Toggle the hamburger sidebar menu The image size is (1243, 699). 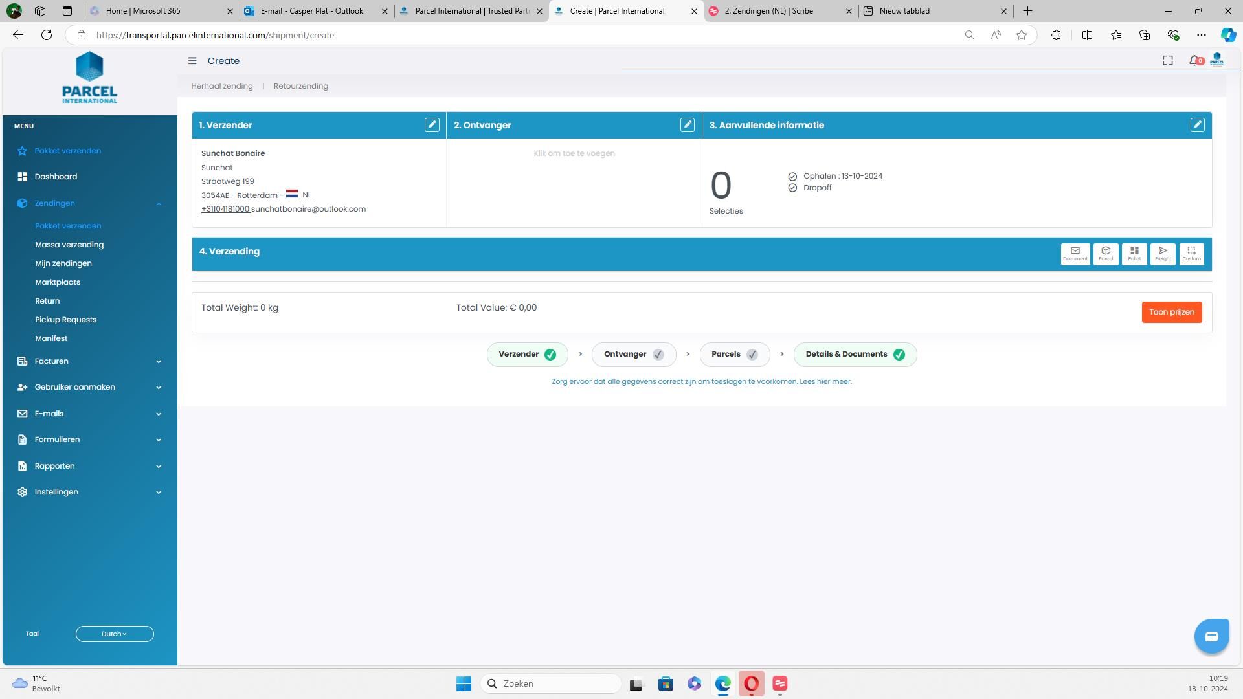192,61
